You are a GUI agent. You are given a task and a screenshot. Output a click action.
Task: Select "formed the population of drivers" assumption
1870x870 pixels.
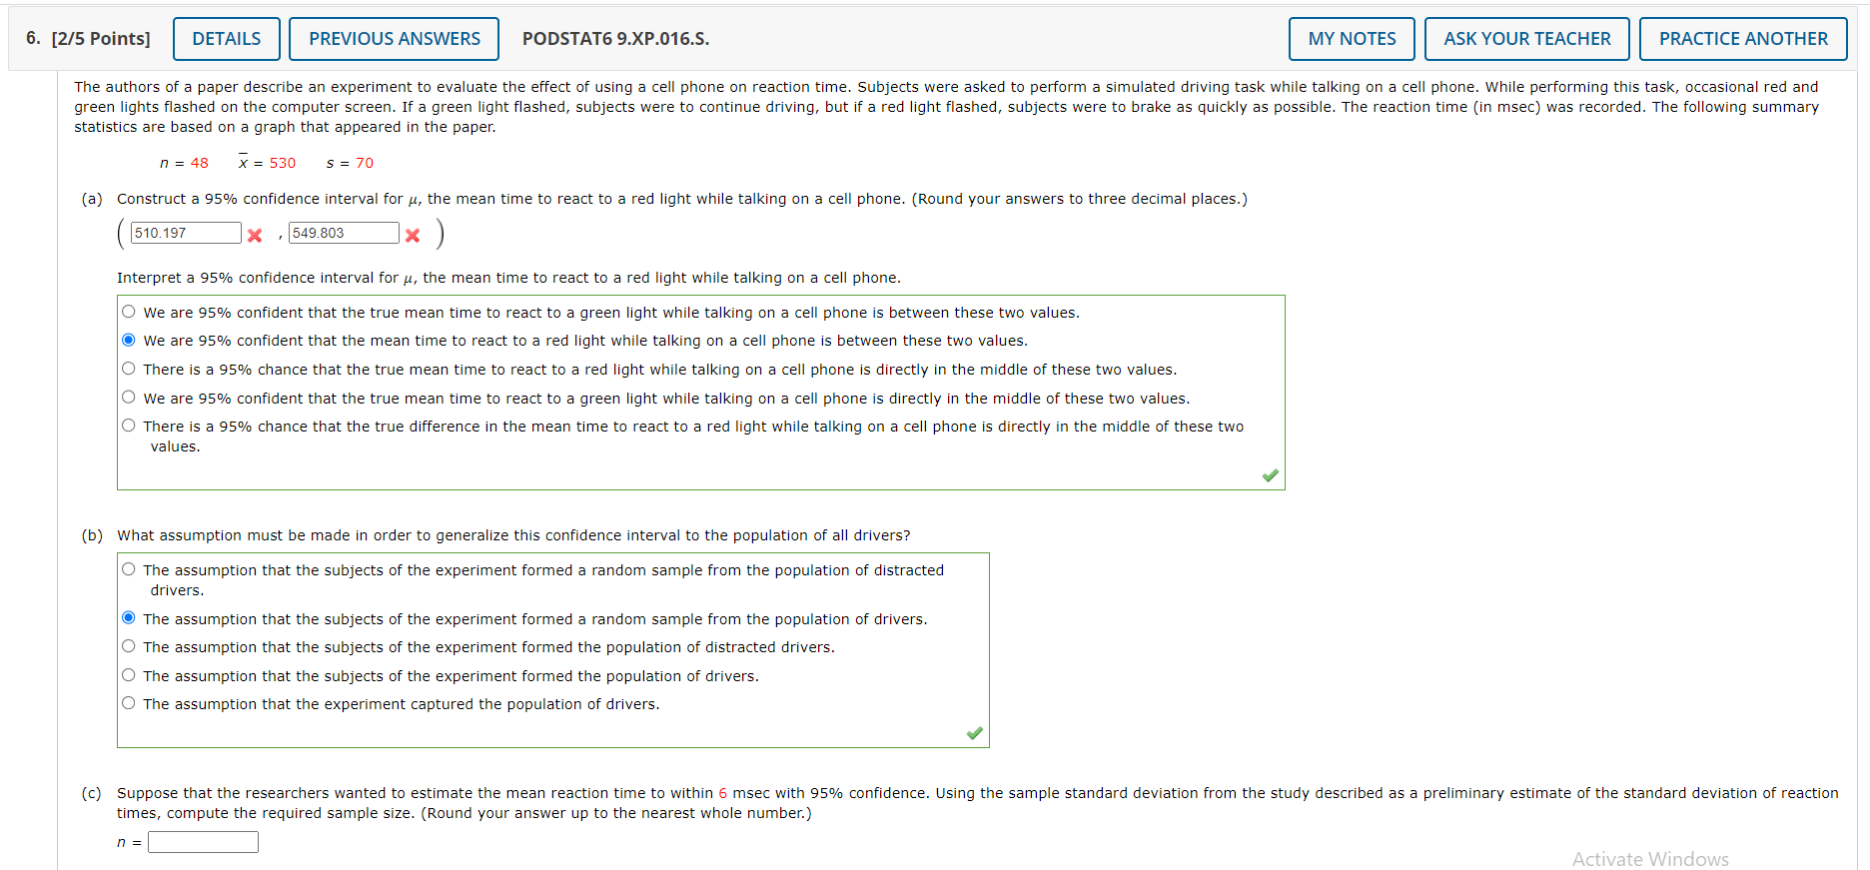pos(128,674)
